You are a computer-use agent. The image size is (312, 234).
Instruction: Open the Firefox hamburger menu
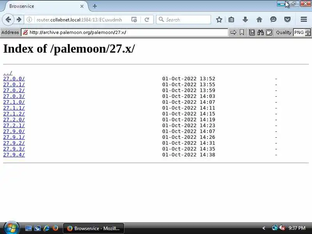coord(304,19)
